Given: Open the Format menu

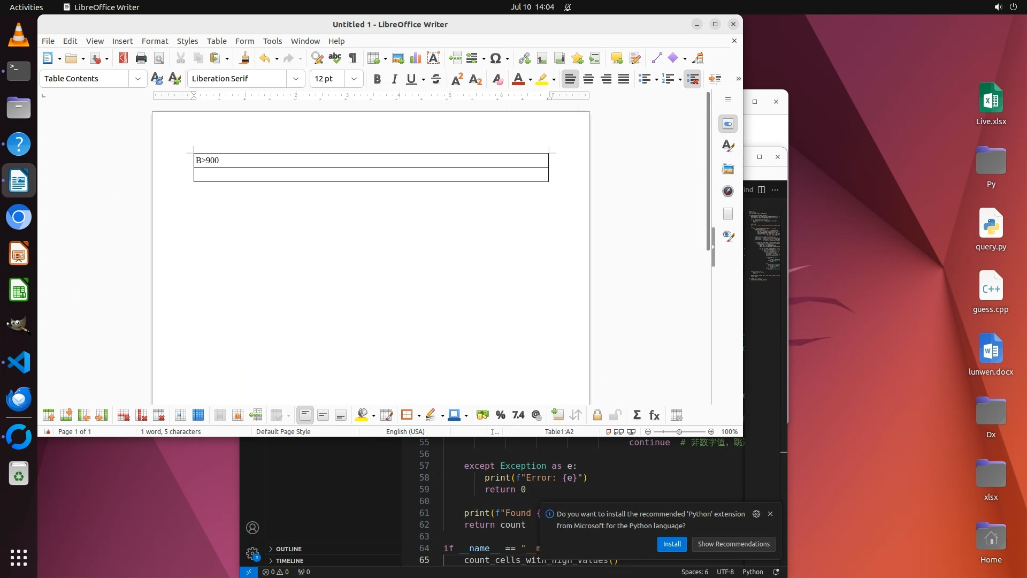Looking at the screenshot, I should point(155,41).
